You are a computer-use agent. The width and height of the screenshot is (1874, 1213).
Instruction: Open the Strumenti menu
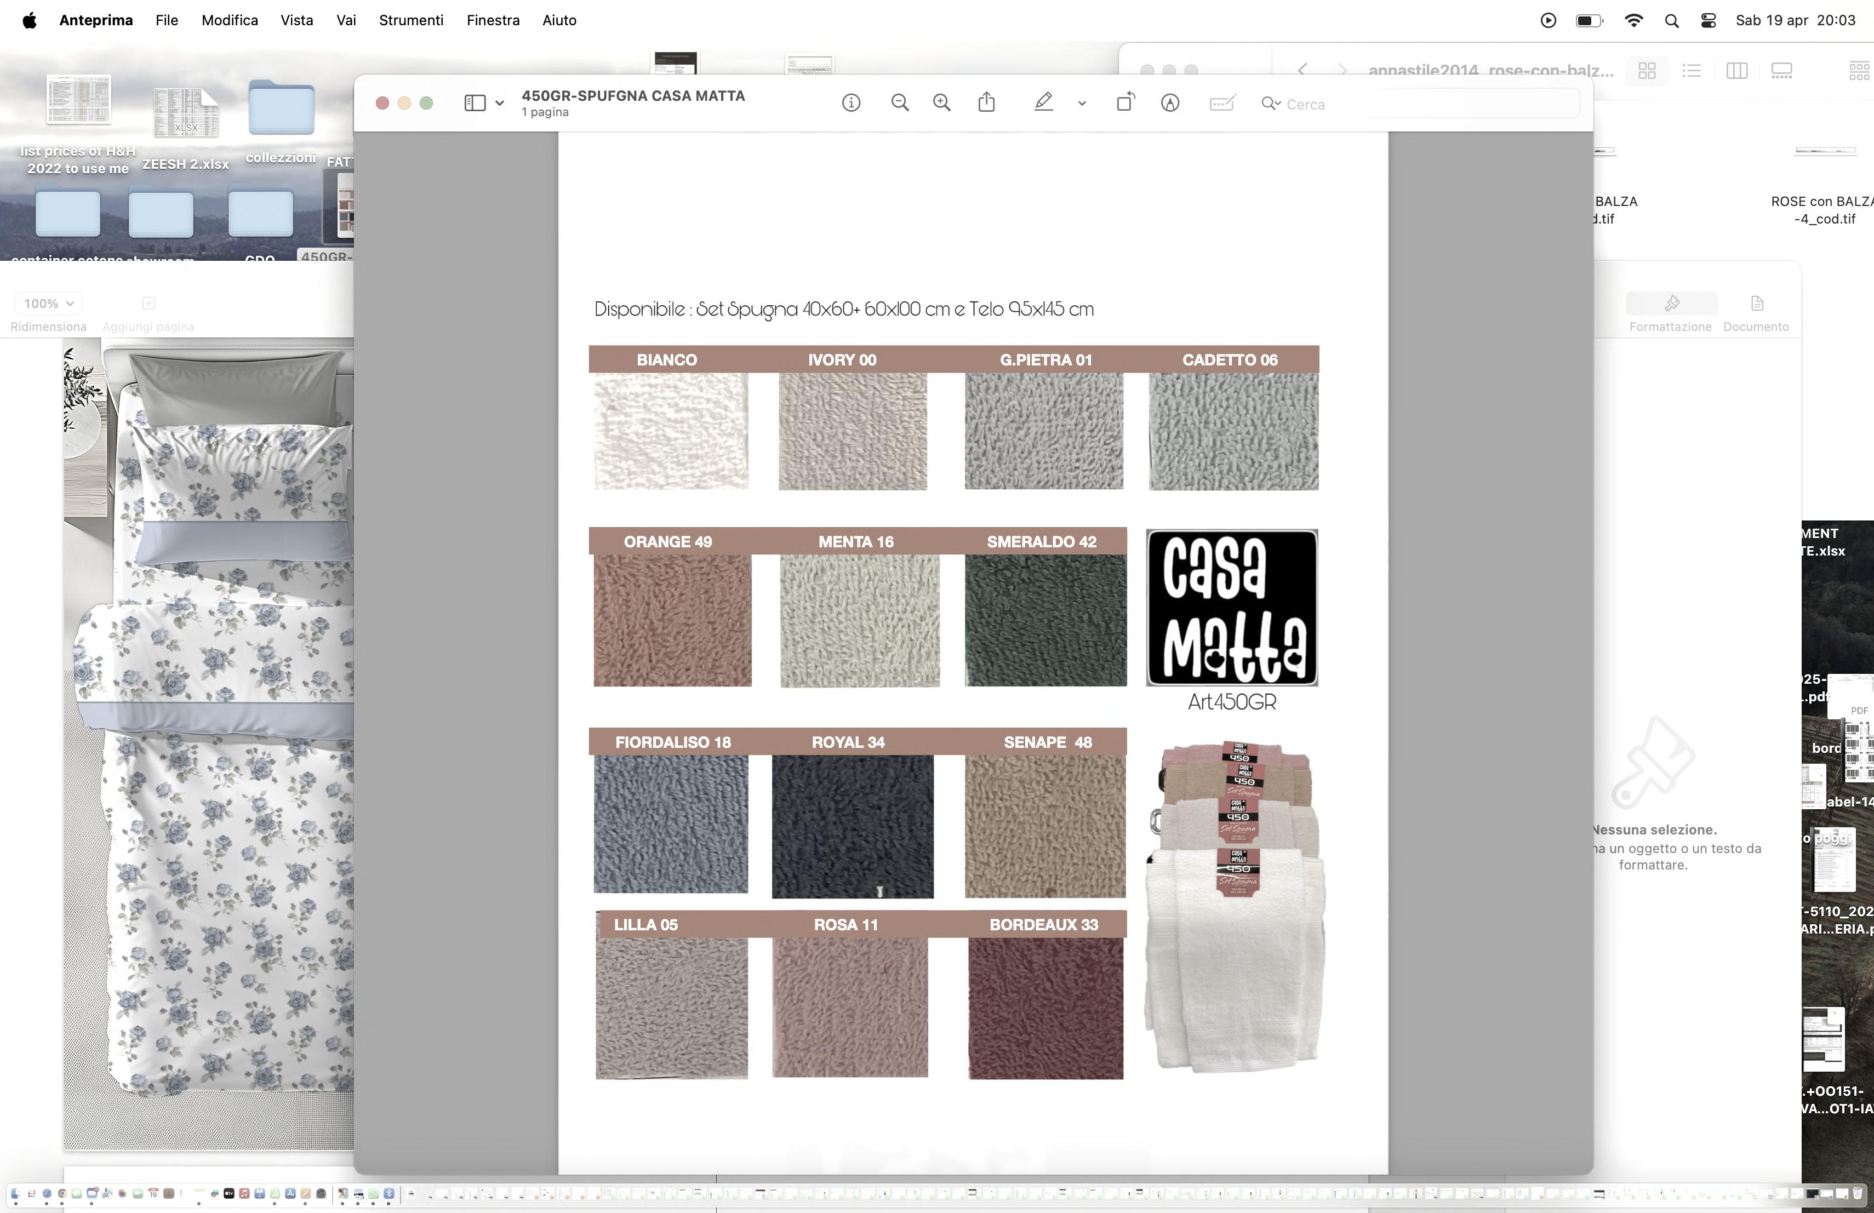411,20
